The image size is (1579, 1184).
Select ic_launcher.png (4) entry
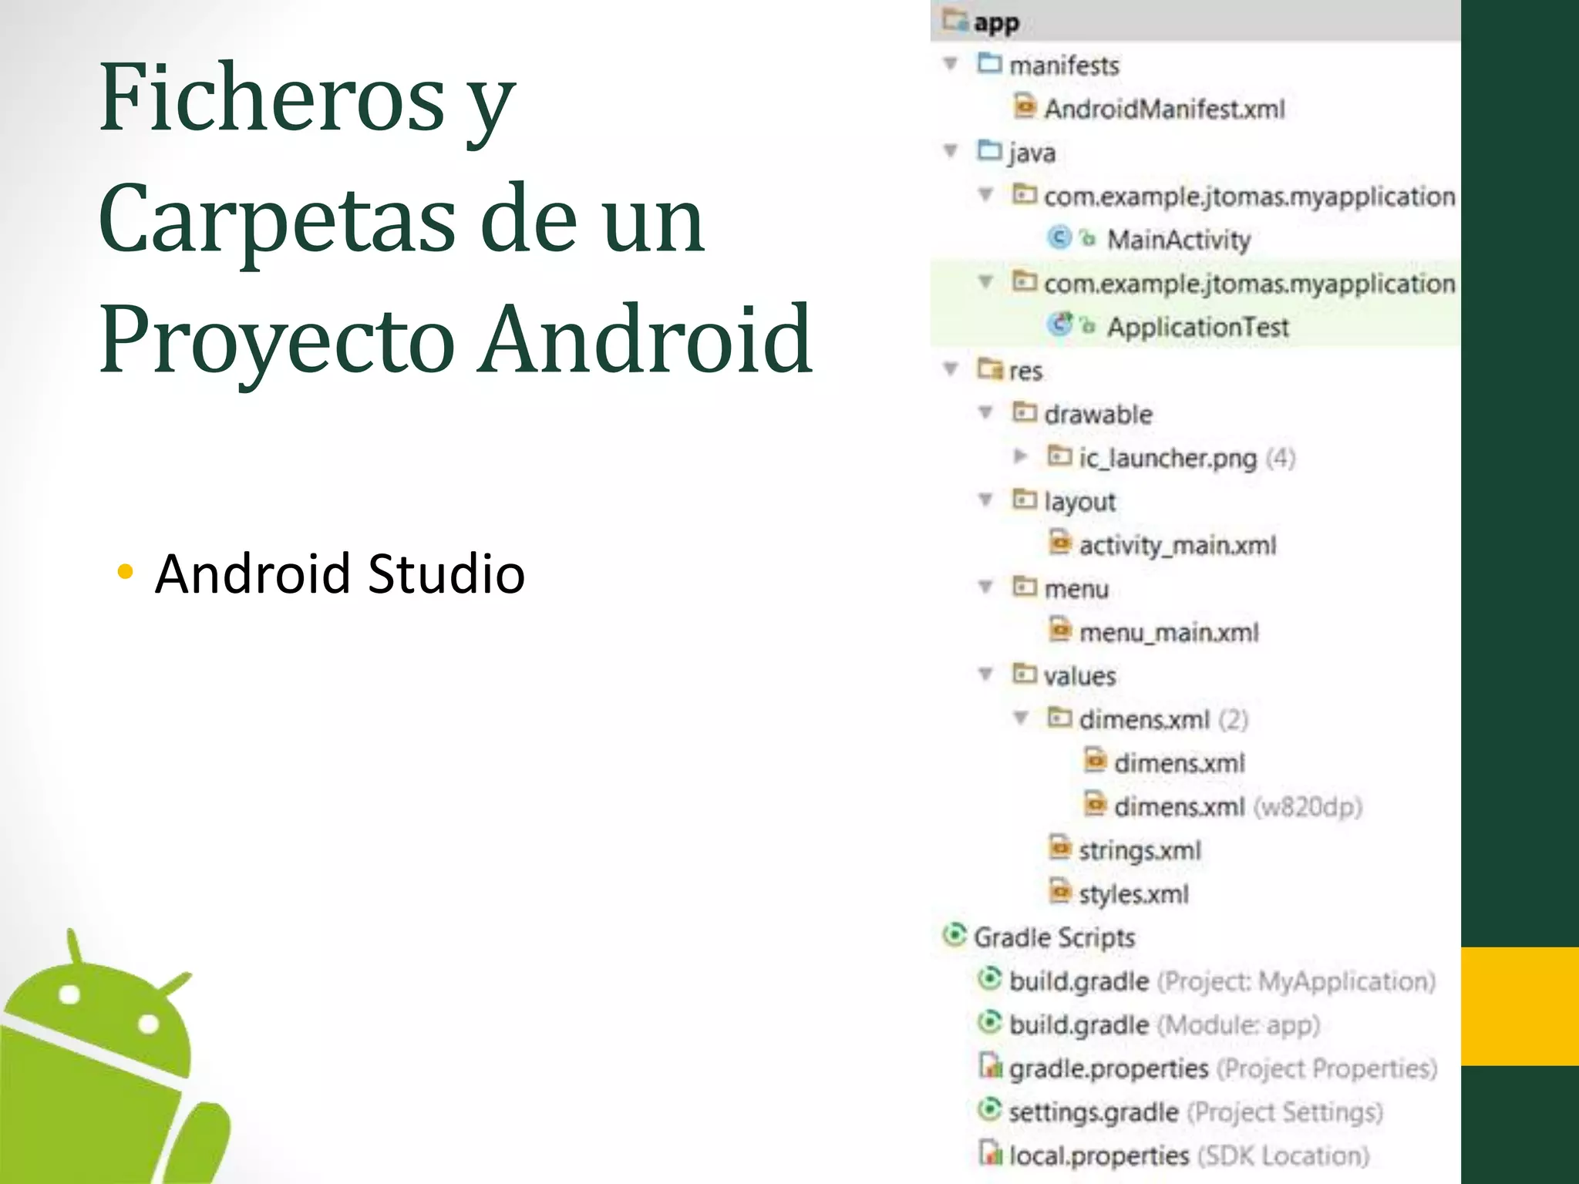click(1187, 459)
